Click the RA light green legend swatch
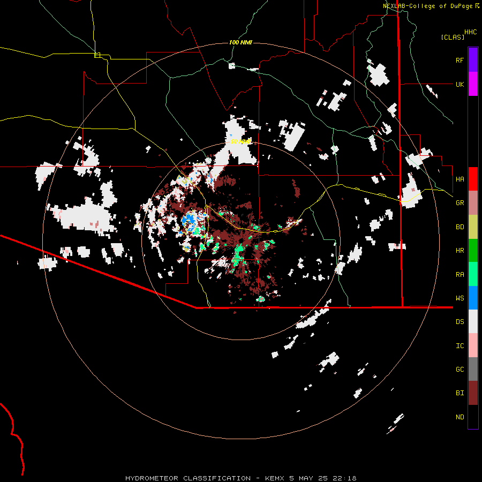Image resolution: width=482 pixels, height=482 pixels. pos(473,274)
